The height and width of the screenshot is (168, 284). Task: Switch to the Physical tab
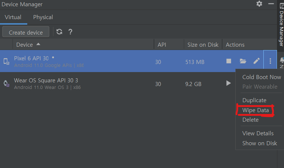click(43, 17)
